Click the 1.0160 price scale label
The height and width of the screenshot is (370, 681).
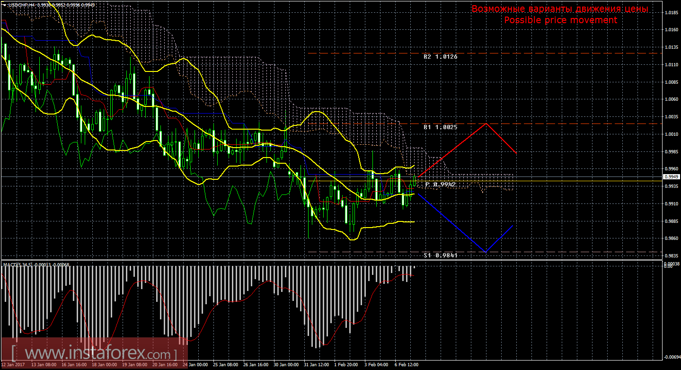[x=671, y=30]
